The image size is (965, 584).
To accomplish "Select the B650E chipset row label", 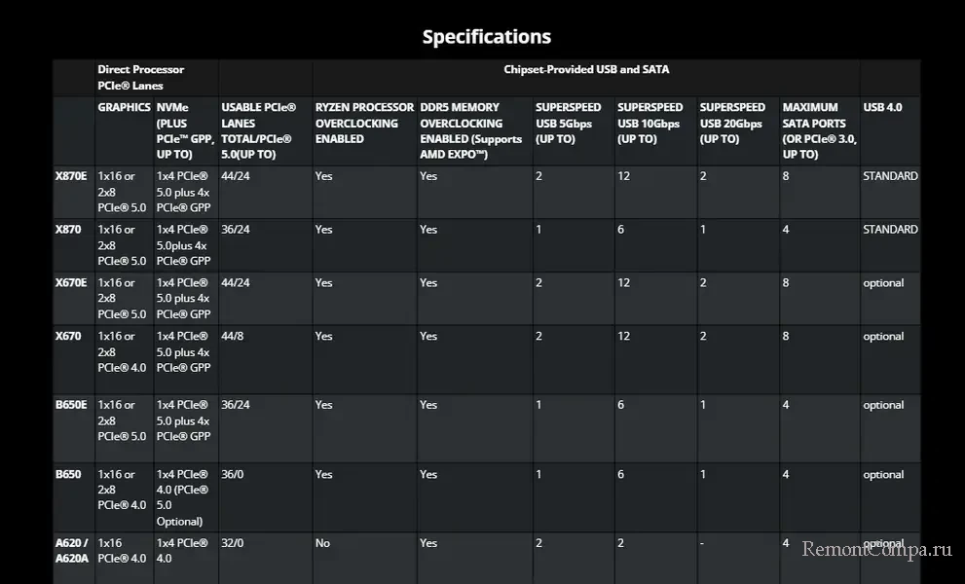I will point(71,405).
